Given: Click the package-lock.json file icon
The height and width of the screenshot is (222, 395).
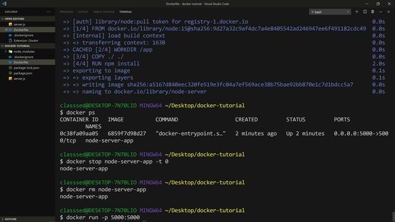Looking at the screenshot, I should coord(10,68).
